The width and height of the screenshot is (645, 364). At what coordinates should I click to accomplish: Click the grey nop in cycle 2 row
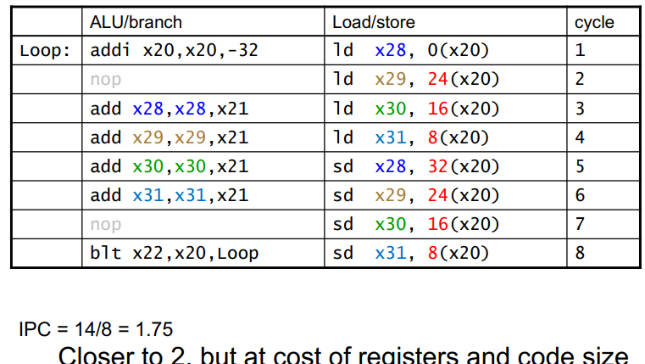(x=106, y=80)
